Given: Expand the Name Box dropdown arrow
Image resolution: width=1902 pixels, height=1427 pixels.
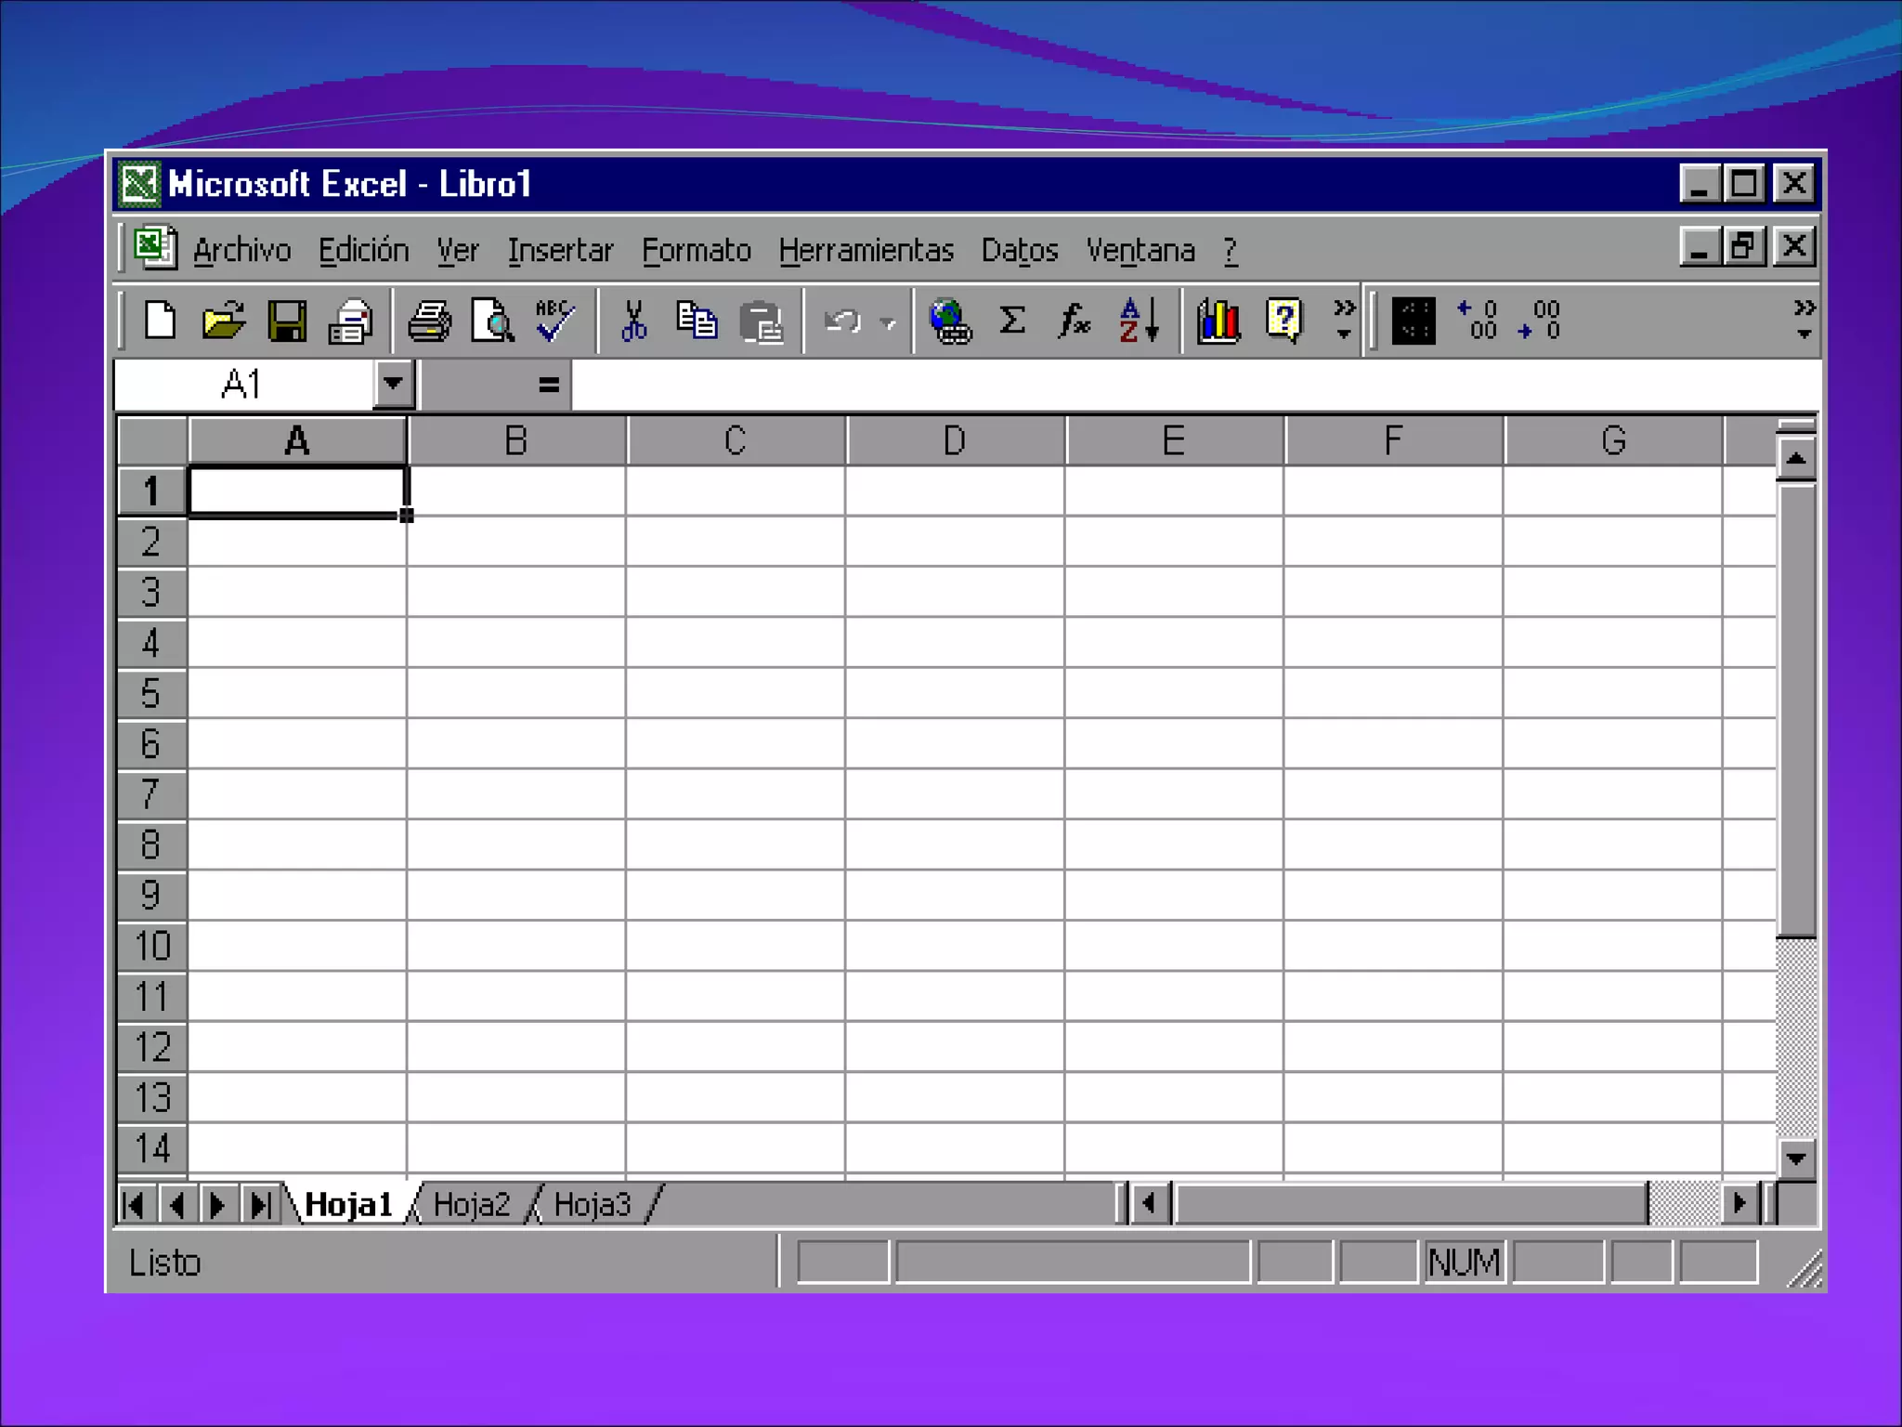Looking at the screenshot, I should (x=393, y=383).
